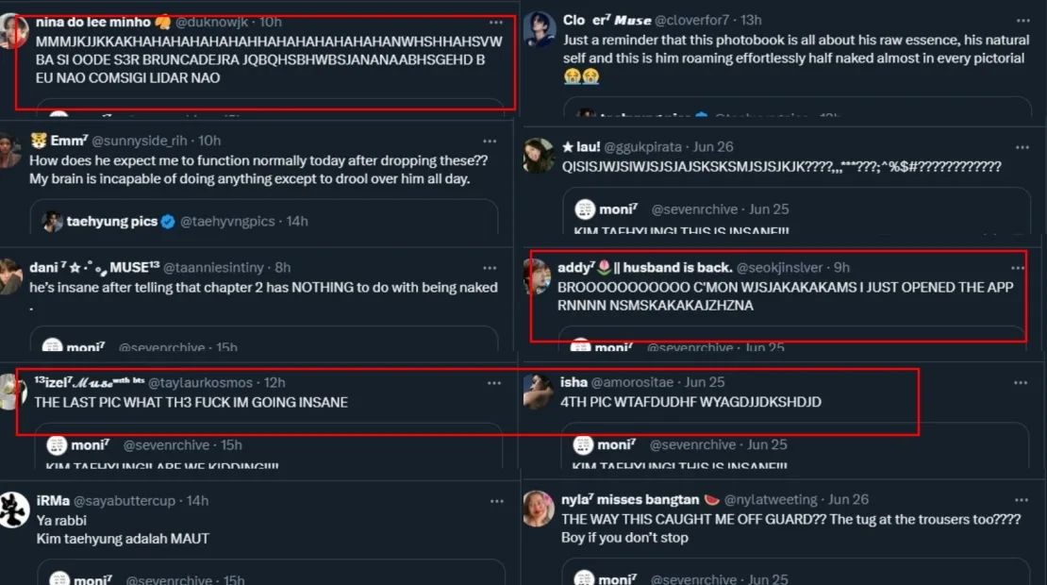Image resolution: width=1047 pixels, height=585 pixels.
Task: Click the username nyla misses bangtan
Action: point(629,499)
